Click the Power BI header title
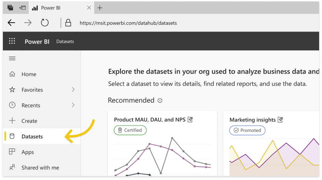322x180 pixels. (37, 42)
